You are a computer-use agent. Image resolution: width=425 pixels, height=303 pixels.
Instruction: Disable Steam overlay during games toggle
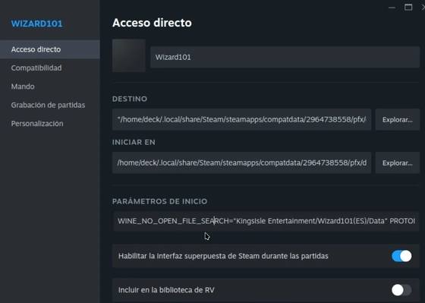[401, 256]
